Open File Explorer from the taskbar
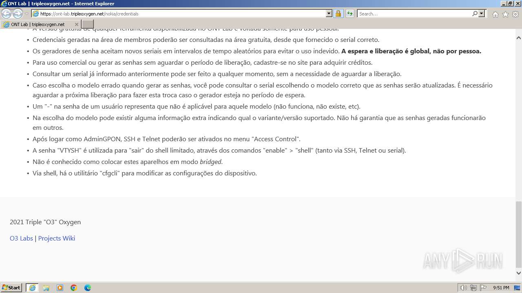 (x=46, y=288)
